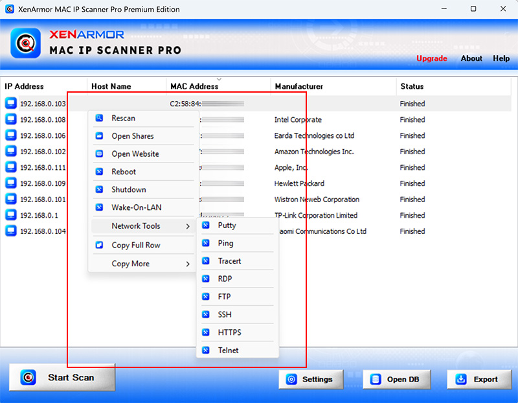This screenshot has width=518, height=403.
Task: Choose Shutdown from the context menu
Action: pyautogui.click(x=143, y=189)
